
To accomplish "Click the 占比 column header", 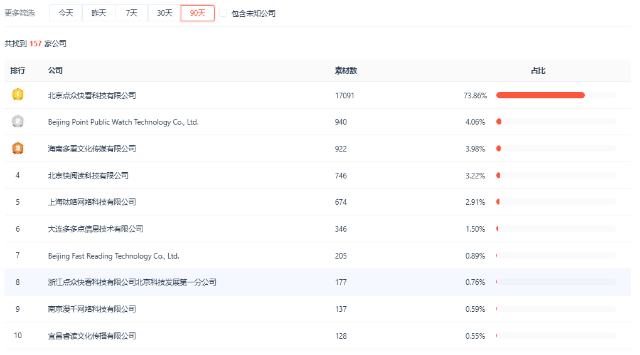I will click(x=538, y=71).
